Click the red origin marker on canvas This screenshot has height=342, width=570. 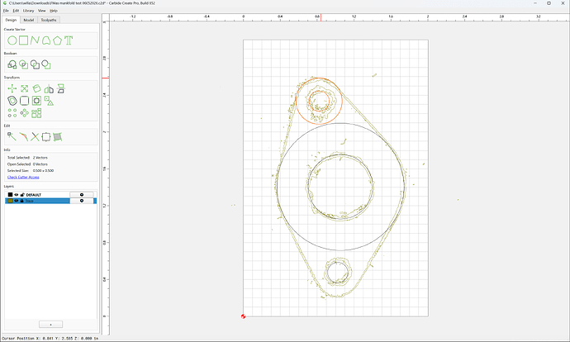point(243,316)
